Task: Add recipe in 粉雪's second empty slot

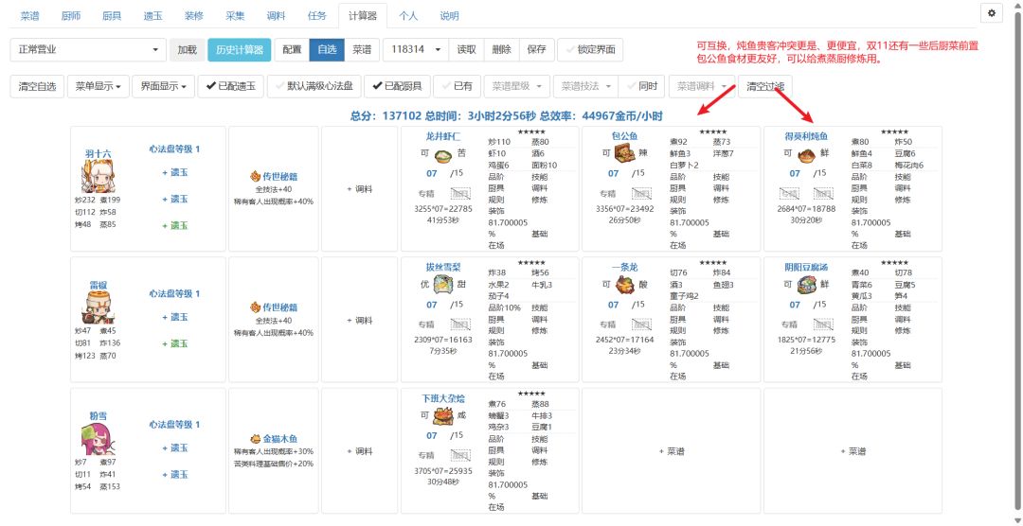Action: pyautogui.click(x=672, y=451)
